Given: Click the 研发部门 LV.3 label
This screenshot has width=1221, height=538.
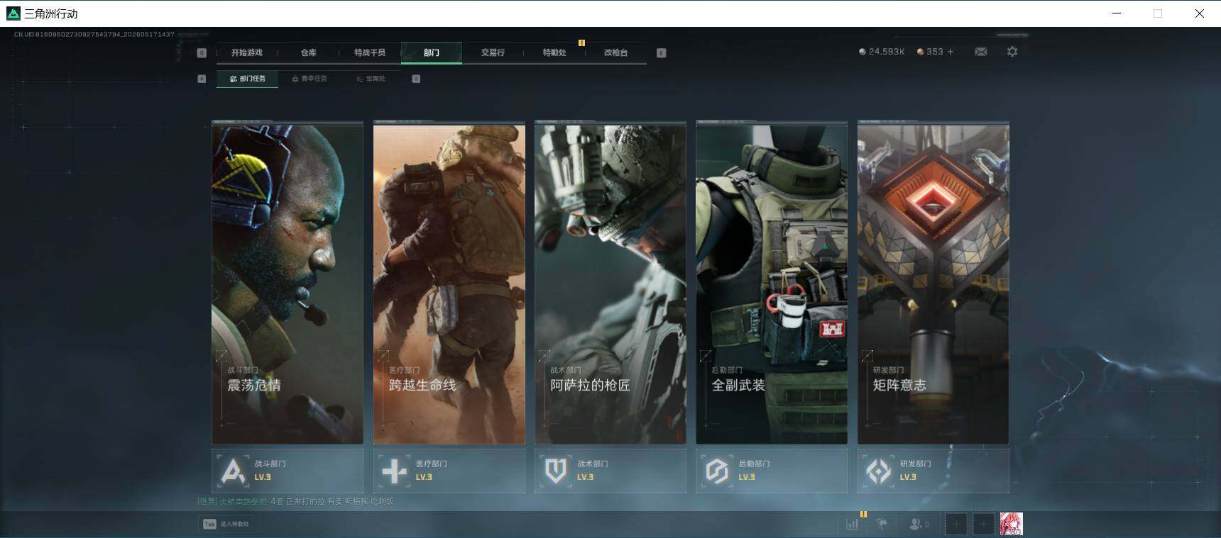Looking at the screenshot, I should click(x=908, y=477).
